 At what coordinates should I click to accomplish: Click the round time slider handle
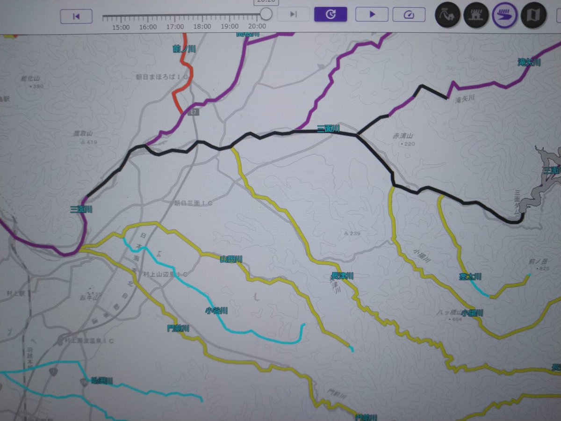pyautogui.click(x=266, y=14)
